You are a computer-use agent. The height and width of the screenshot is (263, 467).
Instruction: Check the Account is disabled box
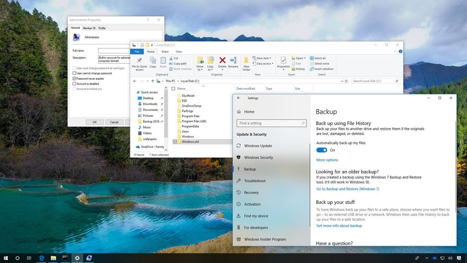coord(74,83)
